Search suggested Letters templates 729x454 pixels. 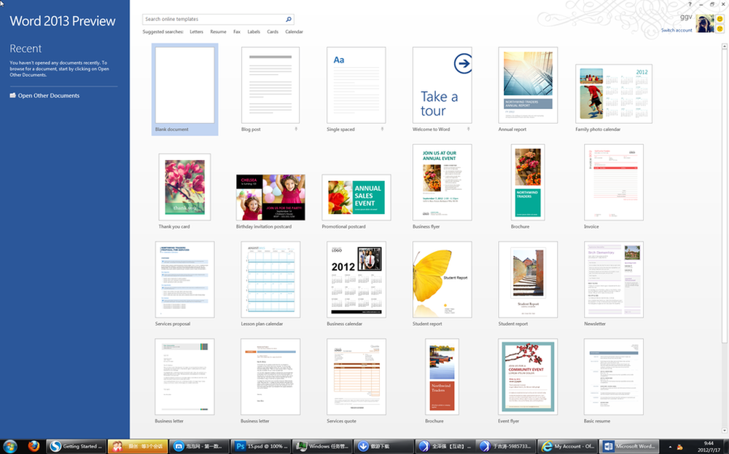click(x=196, y=31)
